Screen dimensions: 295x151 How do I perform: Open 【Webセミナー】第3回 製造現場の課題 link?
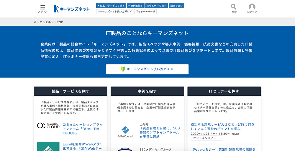(223, 150)
